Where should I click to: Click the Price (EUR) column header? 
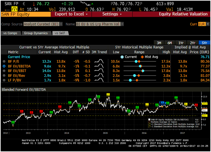point(199,52)
